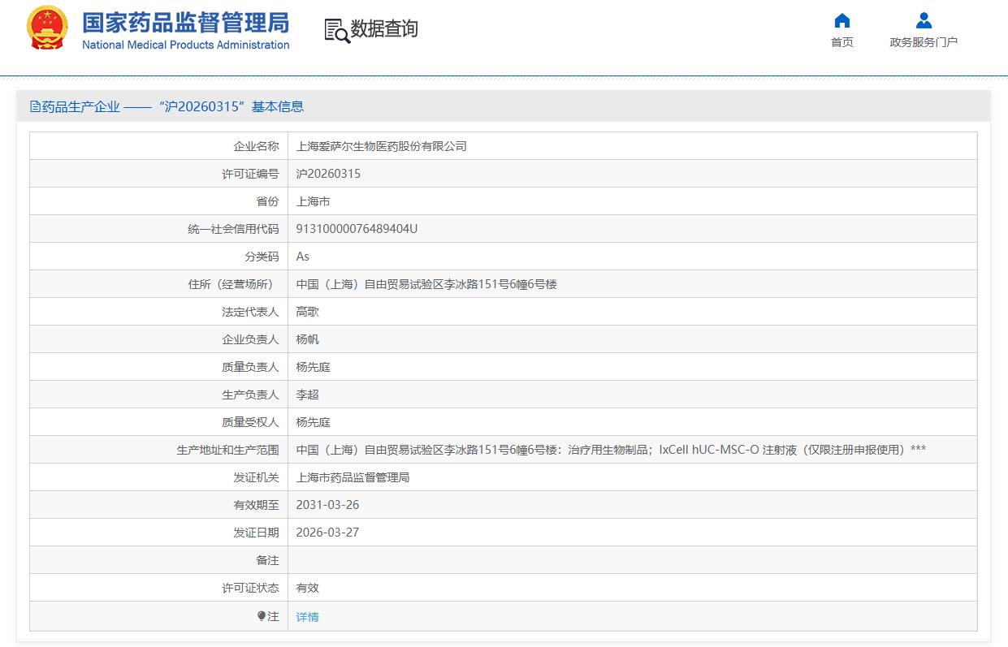Click the 住所 address value cell

(426, 284)
